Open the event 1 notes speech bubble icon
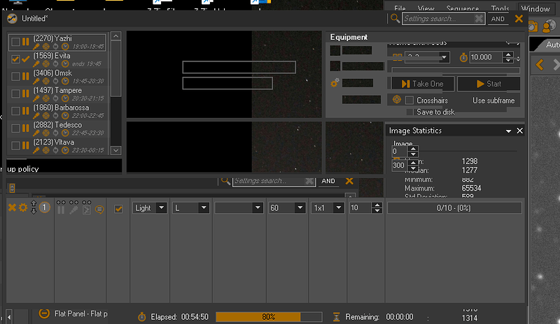The image size is (560, 324). point(99,210)
